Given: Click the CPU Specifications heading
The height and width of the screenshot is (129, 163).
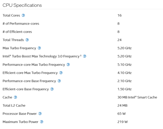Looking at the screenshot, I should [22, 5].
